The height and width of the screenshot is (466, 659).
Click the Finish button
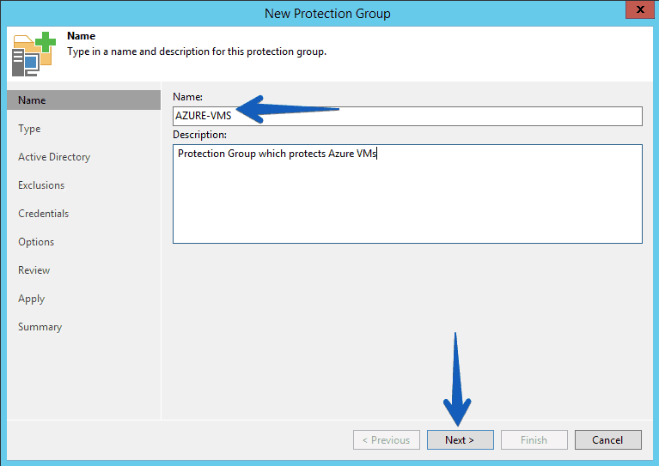pyautogui.click(x=534, y=439)
